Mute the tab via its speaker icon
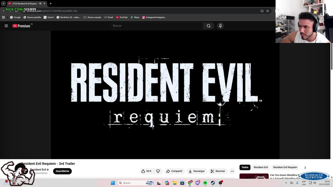This screenshot has height=187, width=333. pos(40,4)
